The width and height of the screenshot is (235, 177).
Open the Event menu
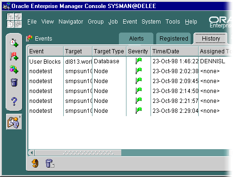[x=130, y=22]
